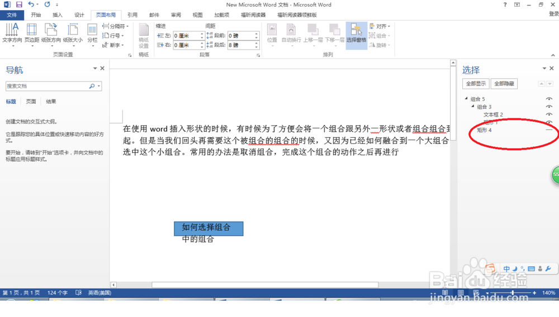
Task: Open navigation pane options dropdown arrow
Action: pyautogui.click(x=95, y=68)
